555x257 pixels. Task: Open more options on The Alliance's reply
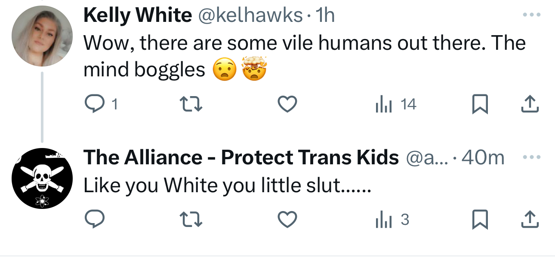point(530,157)
